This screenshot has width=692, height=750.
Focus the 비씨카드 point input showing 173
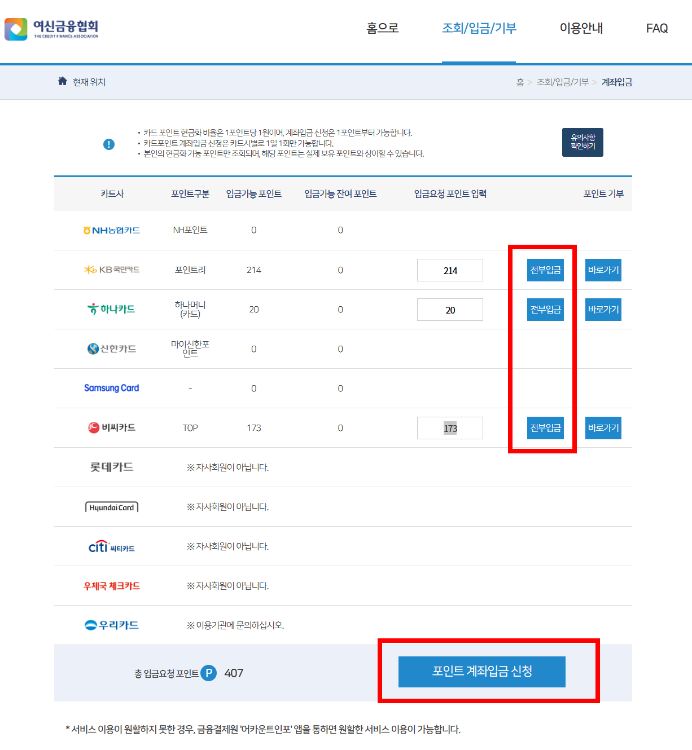tap(450, 428)
